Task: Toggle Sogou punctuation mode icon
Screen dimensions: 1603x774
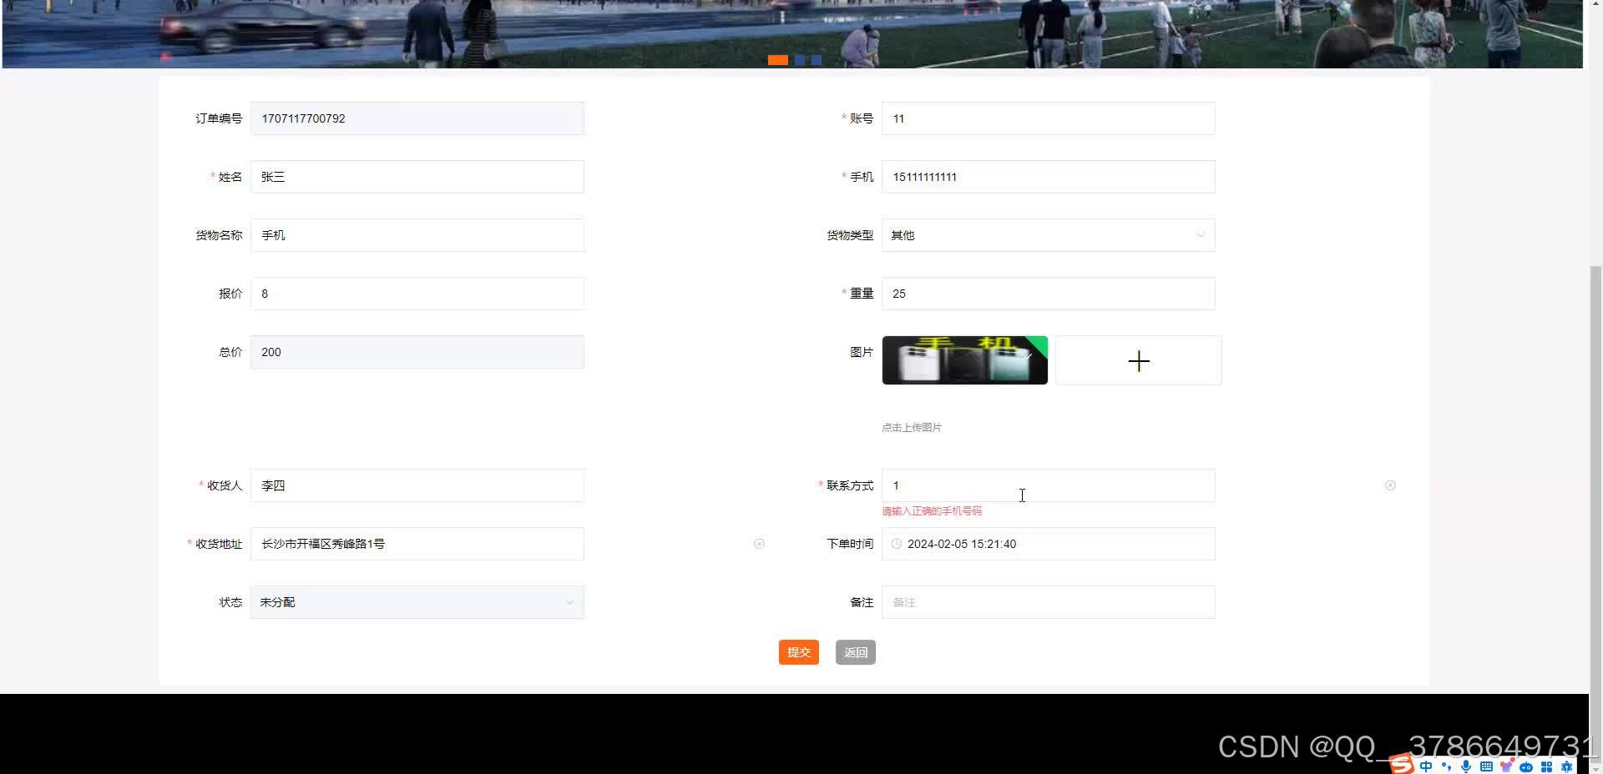Action: point(1447,766)
